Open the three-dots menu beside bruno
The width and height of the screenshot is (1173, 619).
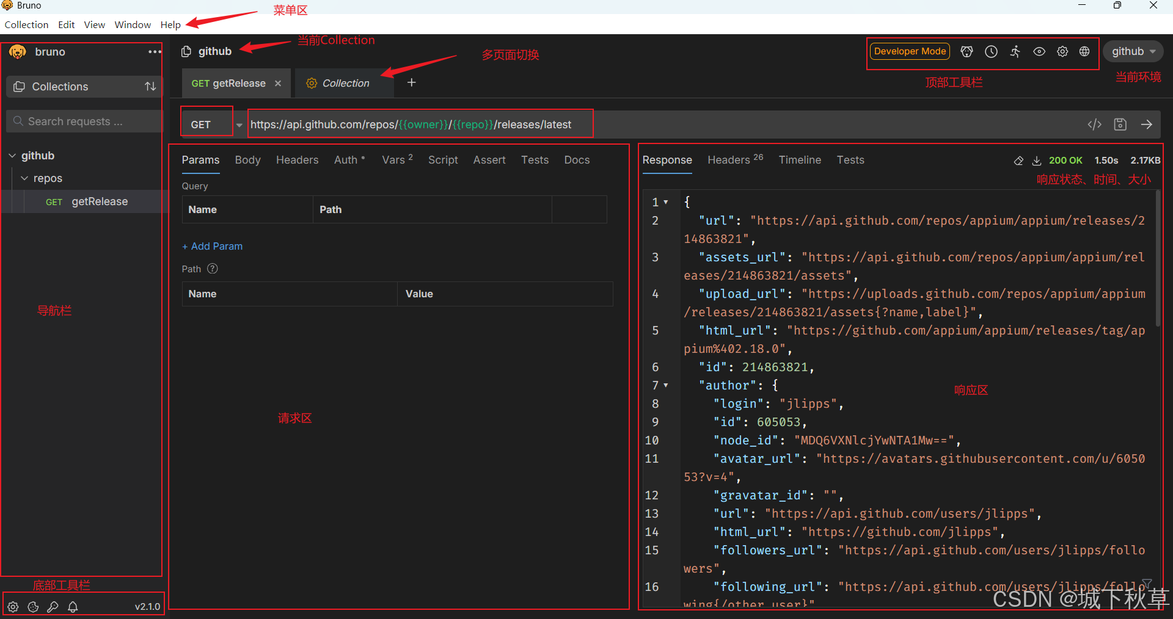tap(155, 52)
